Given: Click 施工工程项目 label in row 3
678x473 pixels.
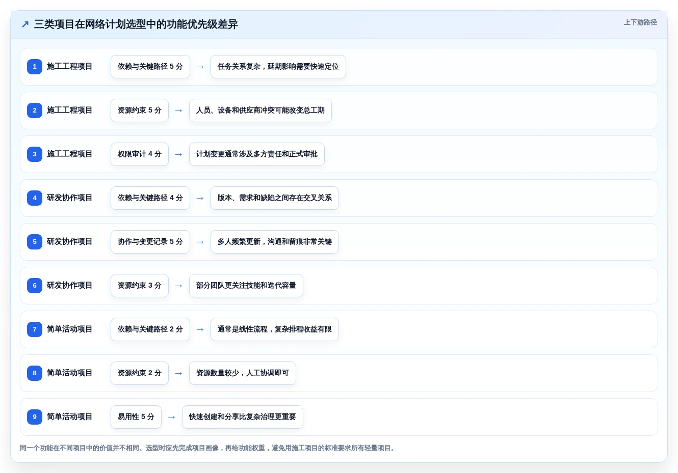Looking at the screenshot, I should pos(70,154).
